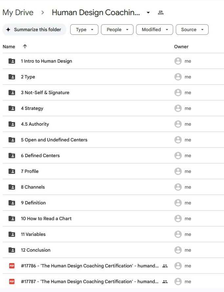Sort by the Name column header

[x=9, y=47]
